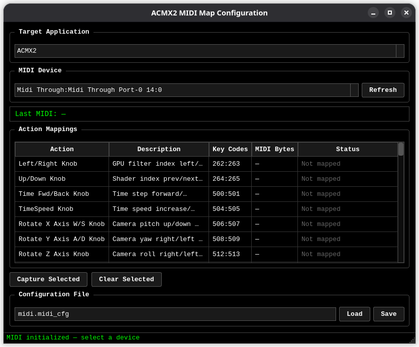Viewport: 419px width, 347px height.
Task: Click Capture Selected button
Action: (48, 279)
